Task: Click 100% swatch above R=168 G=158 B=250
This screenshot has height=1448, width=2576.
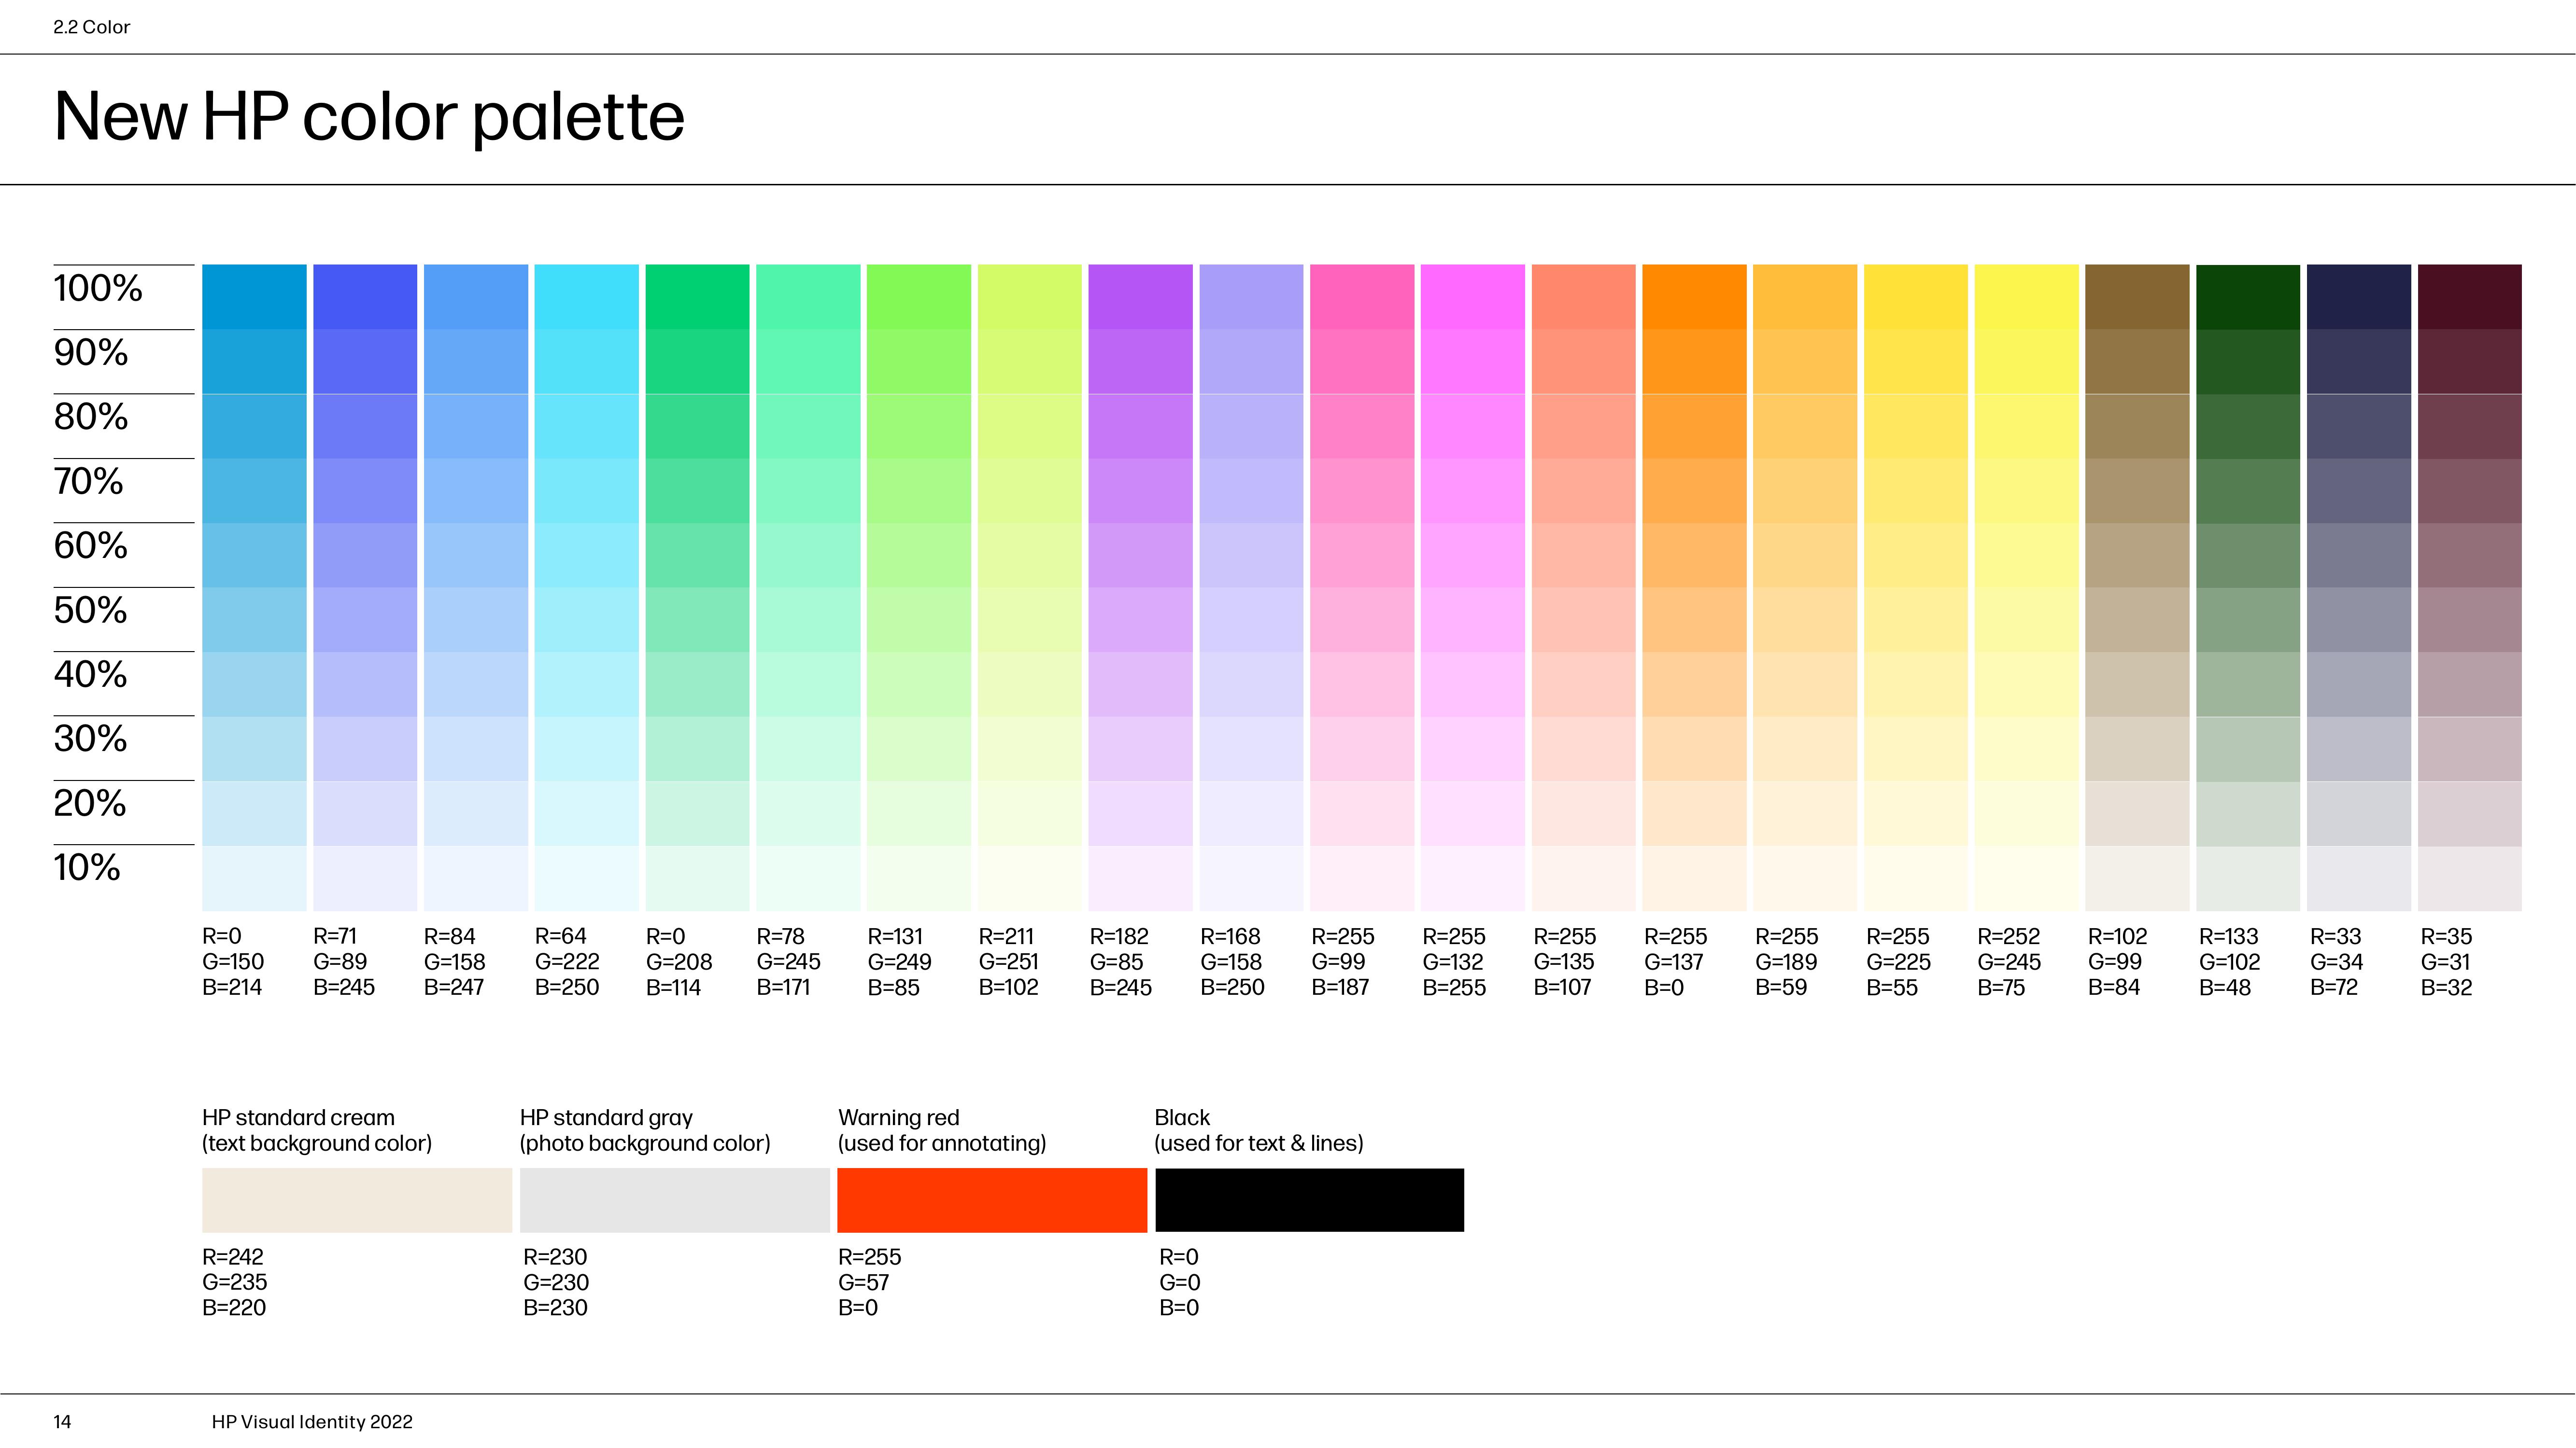Action: (1252, 297)
